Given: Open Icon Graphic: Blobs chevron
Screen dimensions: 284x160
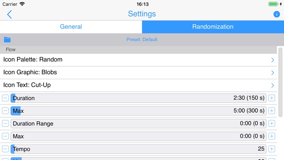Looking at the screenshot, I should click(272, 72).
